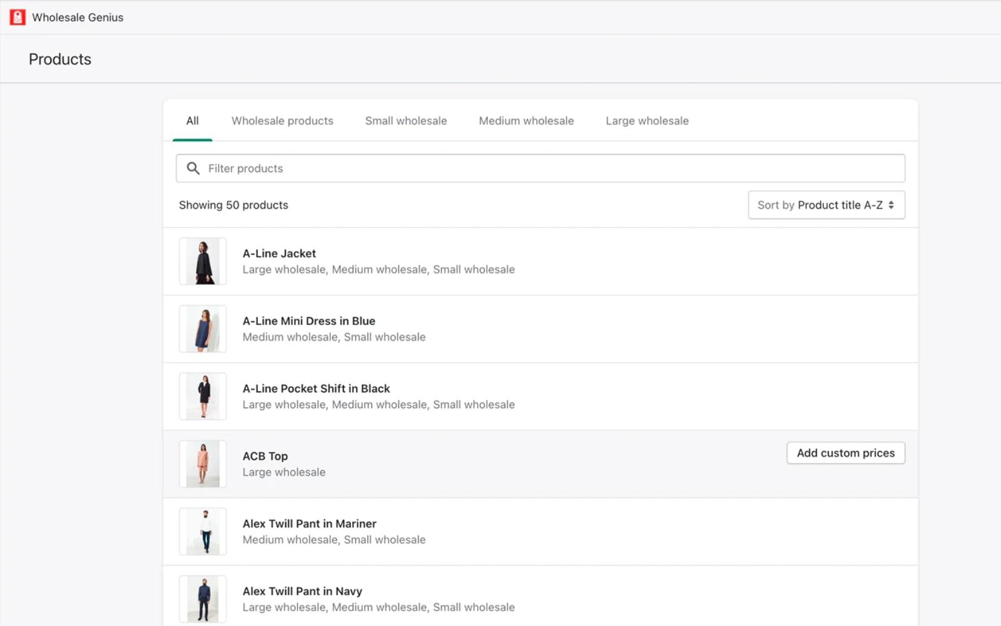Select the A-Line Mini Dress in Blue title
Image resolution: width=1001 pixels, height=626 pixels.
point(309,321)
